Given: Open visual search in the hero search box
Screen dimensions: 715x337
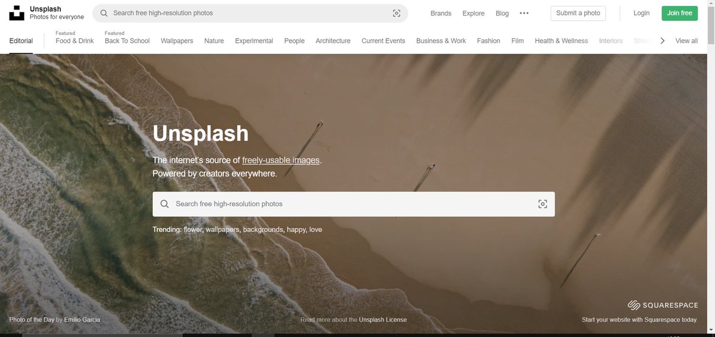Looking at the screenshot, I should [542, 204].
